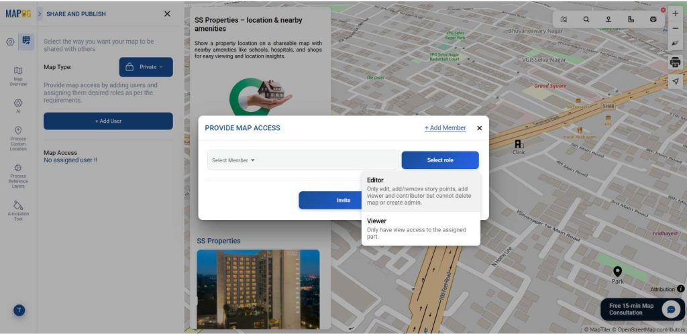Select the Annotation Tool icon
The image size is (687, 334).
tap(18, 211)
